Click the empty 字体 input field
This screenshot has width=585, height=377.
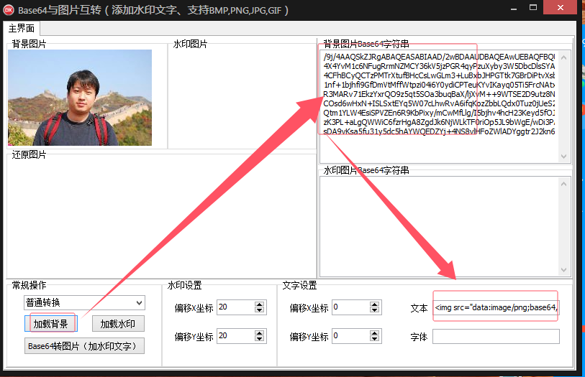click(496, 336)
